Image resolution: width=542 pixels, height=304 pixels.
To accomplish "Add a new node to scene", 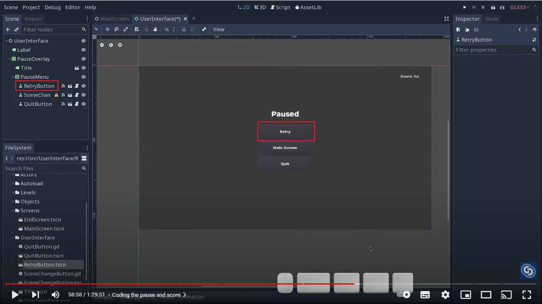I will click(x=8, y=30).
